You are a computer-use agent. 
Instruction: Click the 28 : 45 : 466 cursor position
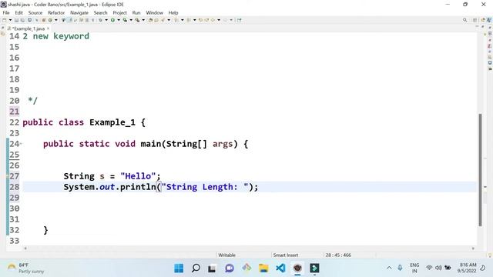pyautogui.click(x=338, y=255)
